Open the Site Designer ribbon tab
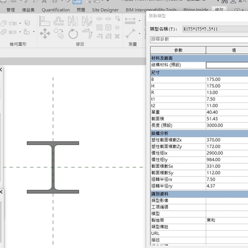The width and height of the screenshot is (248, 248). (x=105, y=10)
